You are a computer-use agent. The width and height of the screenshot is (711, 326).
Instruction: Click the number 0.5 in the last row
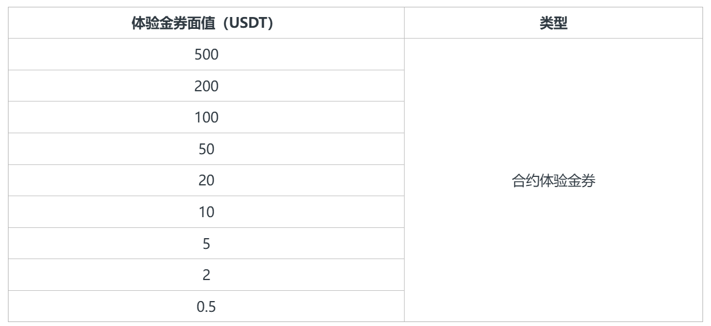(x=206, y=307)
